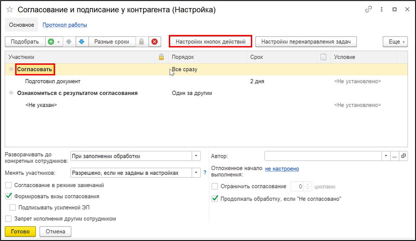Click the ellipsis button in Автор field
Viewport: 416px width, 241px height.
(394, 156)
